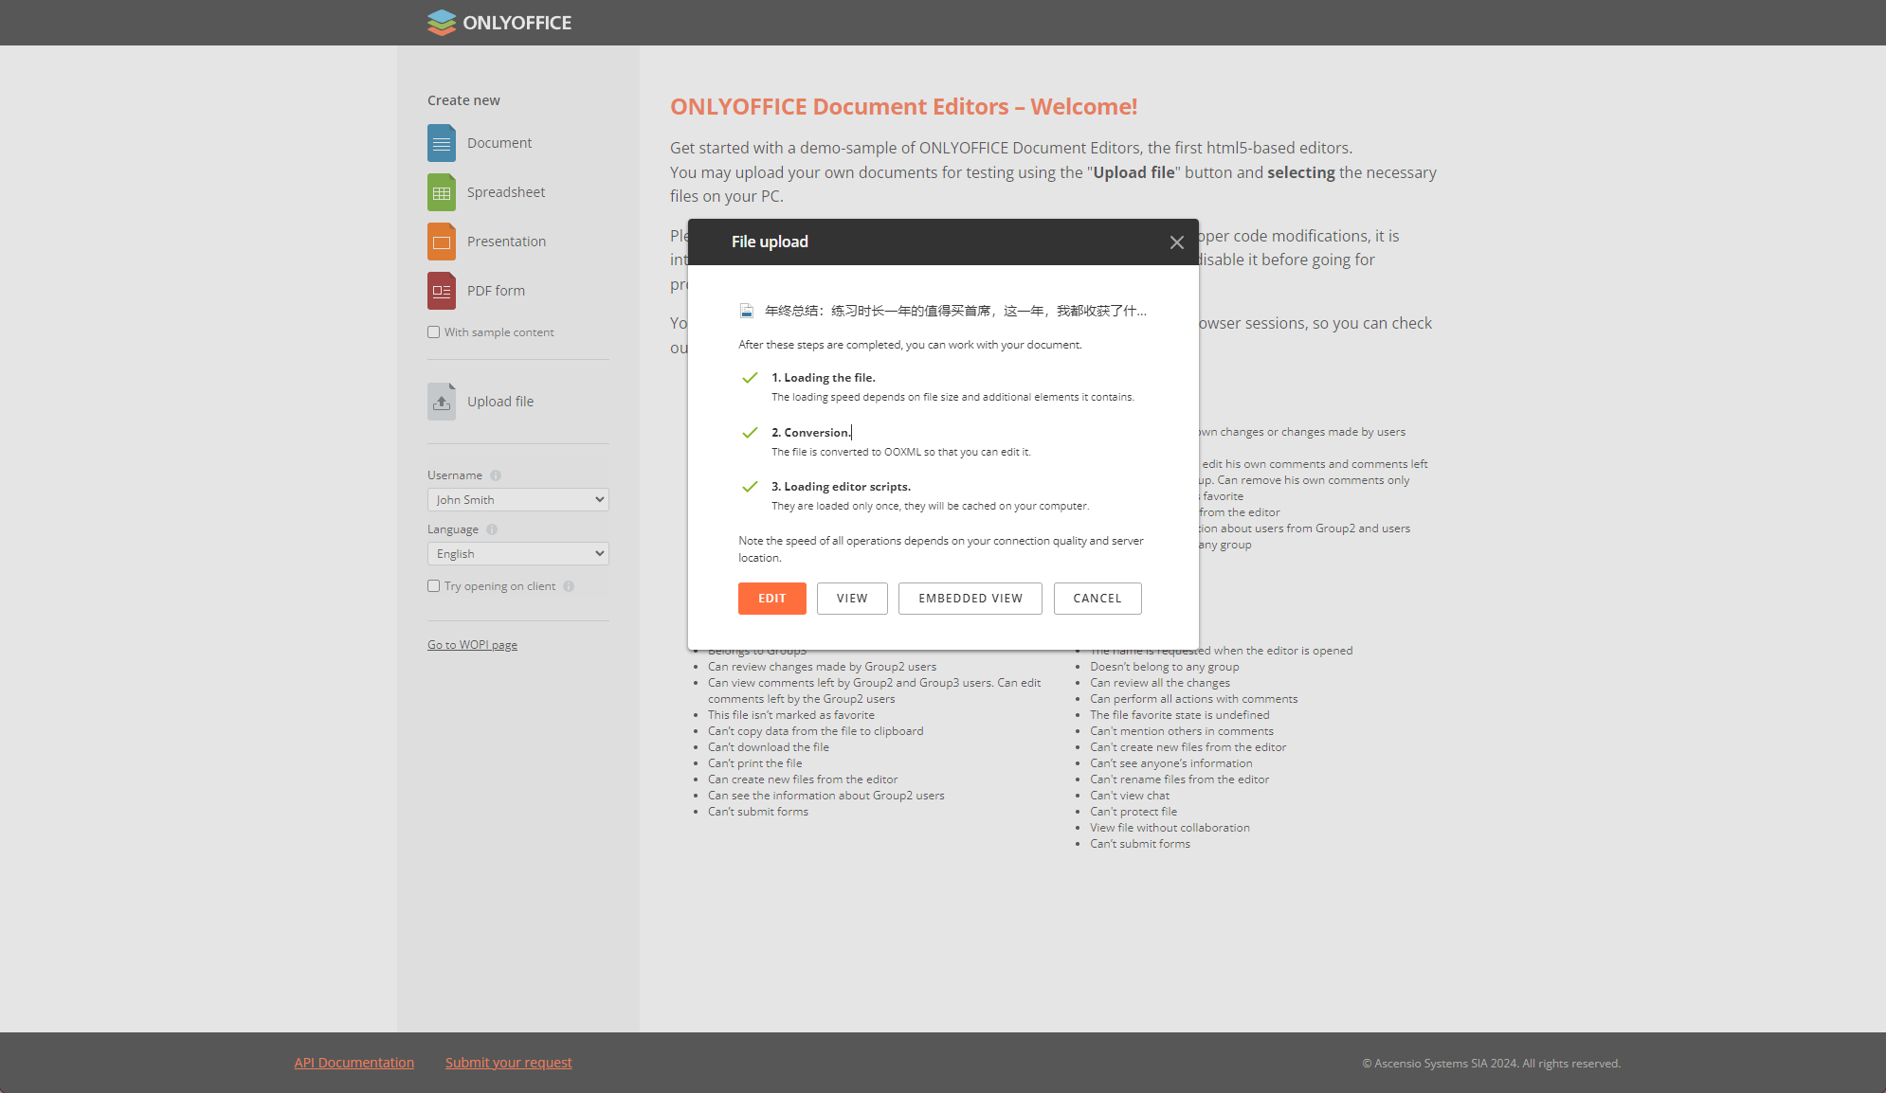Click the CANCEL button
Screen dimensions: 1886x1093
1097,599
